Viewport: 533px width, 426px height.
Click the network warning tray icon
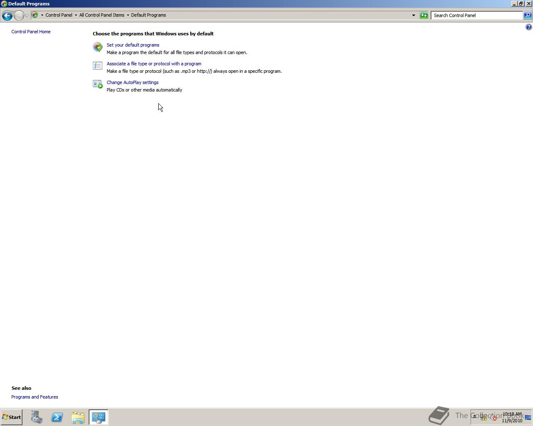pyautogui.click(x=484, y=418)
